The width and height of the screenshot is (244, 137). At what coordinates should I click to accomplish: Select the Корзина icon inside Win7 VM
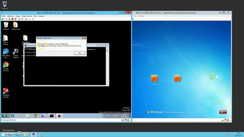pyautogui.click(x=6, y=26)
